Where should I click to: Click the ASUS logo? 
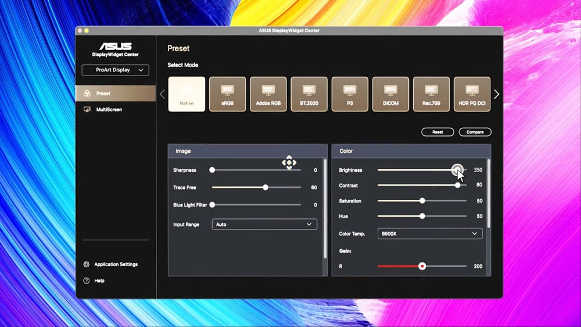(x=115, y=46)
